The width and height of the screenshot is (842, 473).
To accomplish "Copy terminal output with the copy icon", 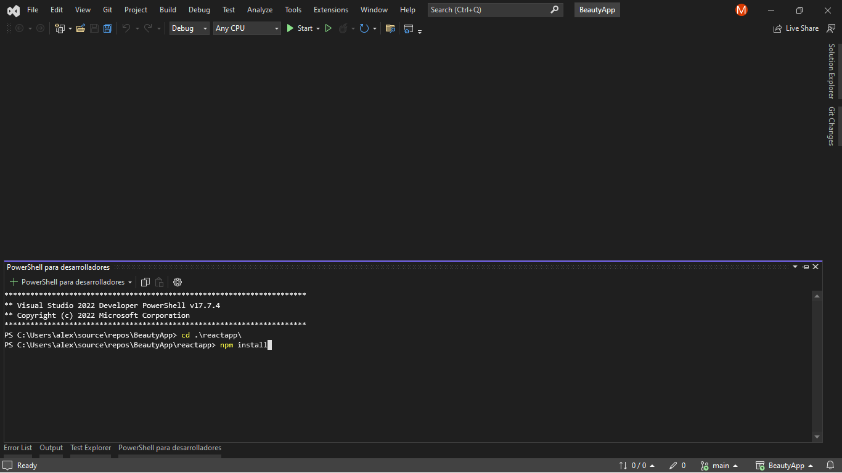I will pos(145,281).
